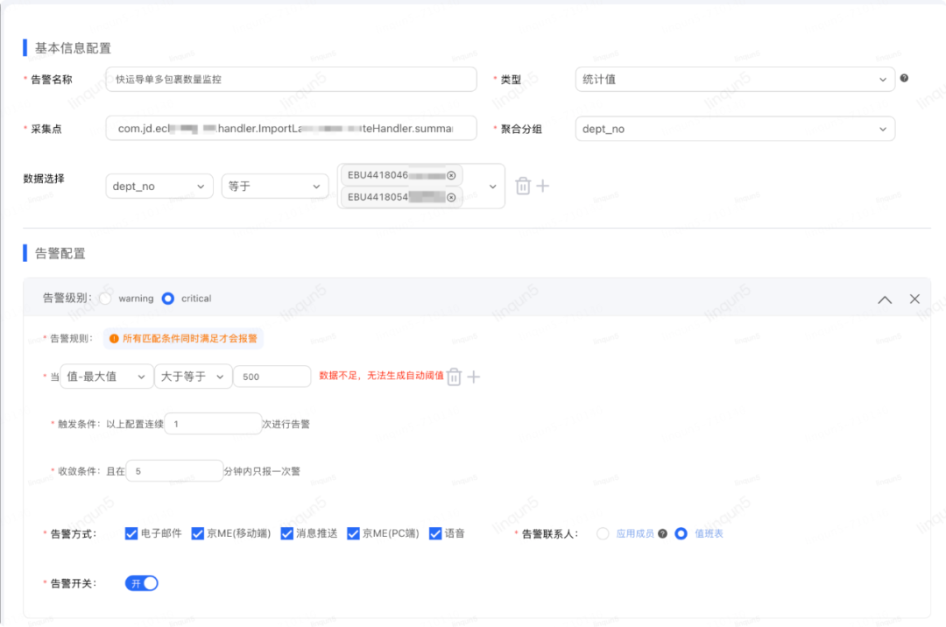
Task: Remove the EBU4418054 tag
Action: click(x=451, y=197)
